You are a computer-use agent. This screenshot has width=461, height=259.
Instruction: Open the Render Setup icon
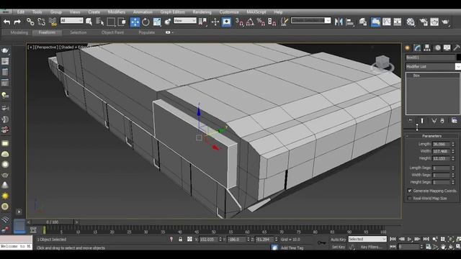(424, 22)
